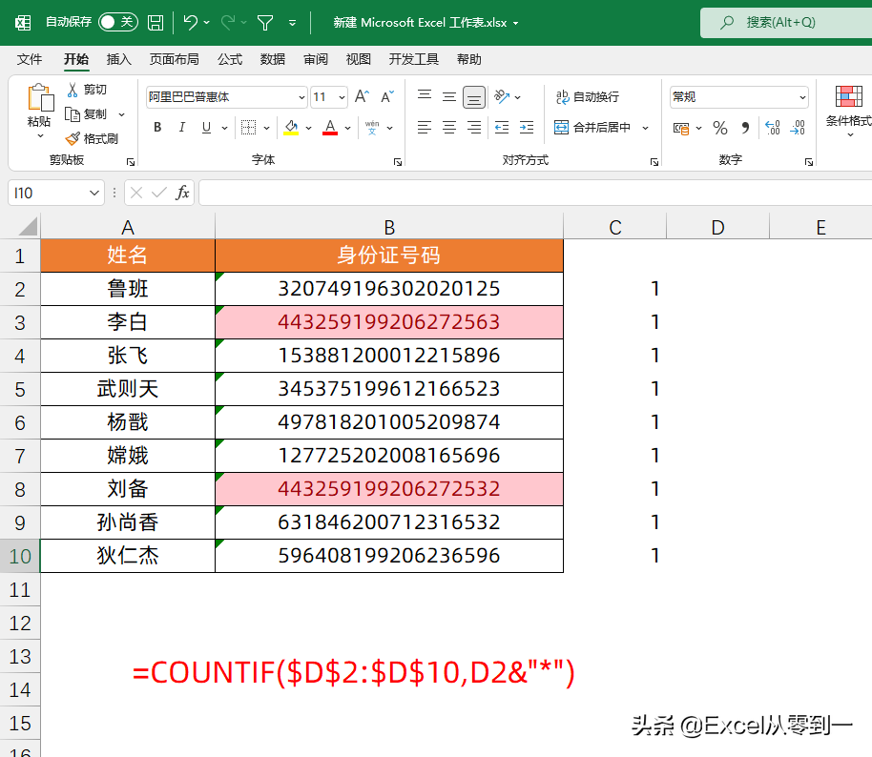This screenshot has height=757, width=872.
Task: Click the decrease decimal icon
Action: [x=798, y=128]
